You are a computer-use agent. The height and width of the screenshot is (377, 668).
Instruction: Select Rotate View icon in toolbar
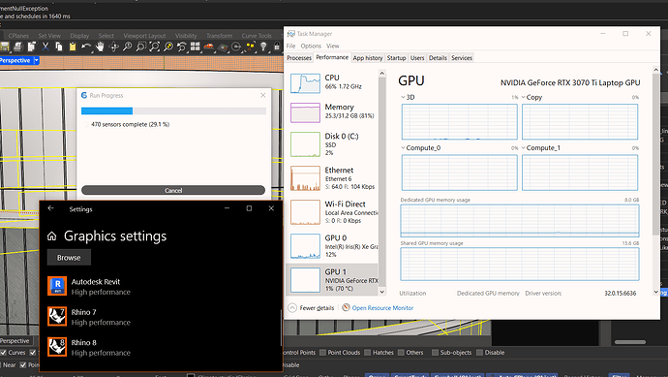(x=113, y=47)
